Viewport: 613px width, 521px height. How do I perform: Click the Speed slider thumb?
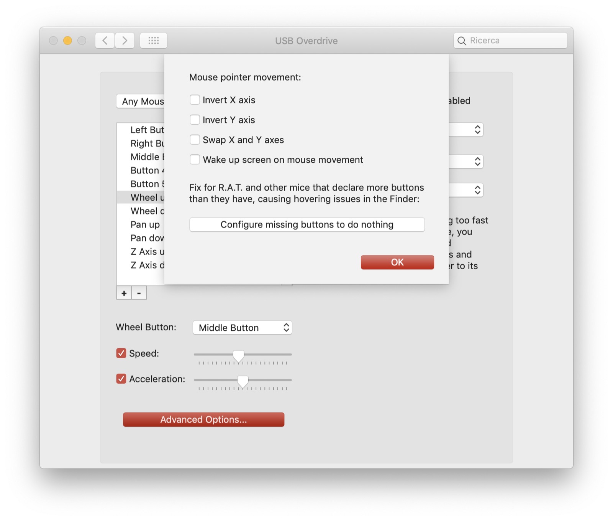[x=238, y=356]
